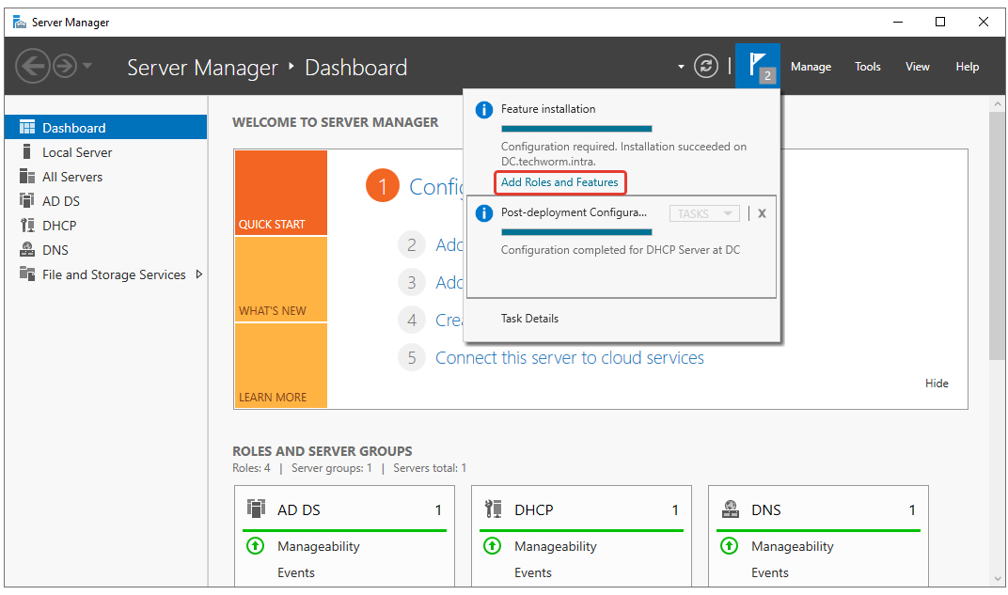
Task: Open All Servers in sidebar
Action: click(x=72, y=177)
